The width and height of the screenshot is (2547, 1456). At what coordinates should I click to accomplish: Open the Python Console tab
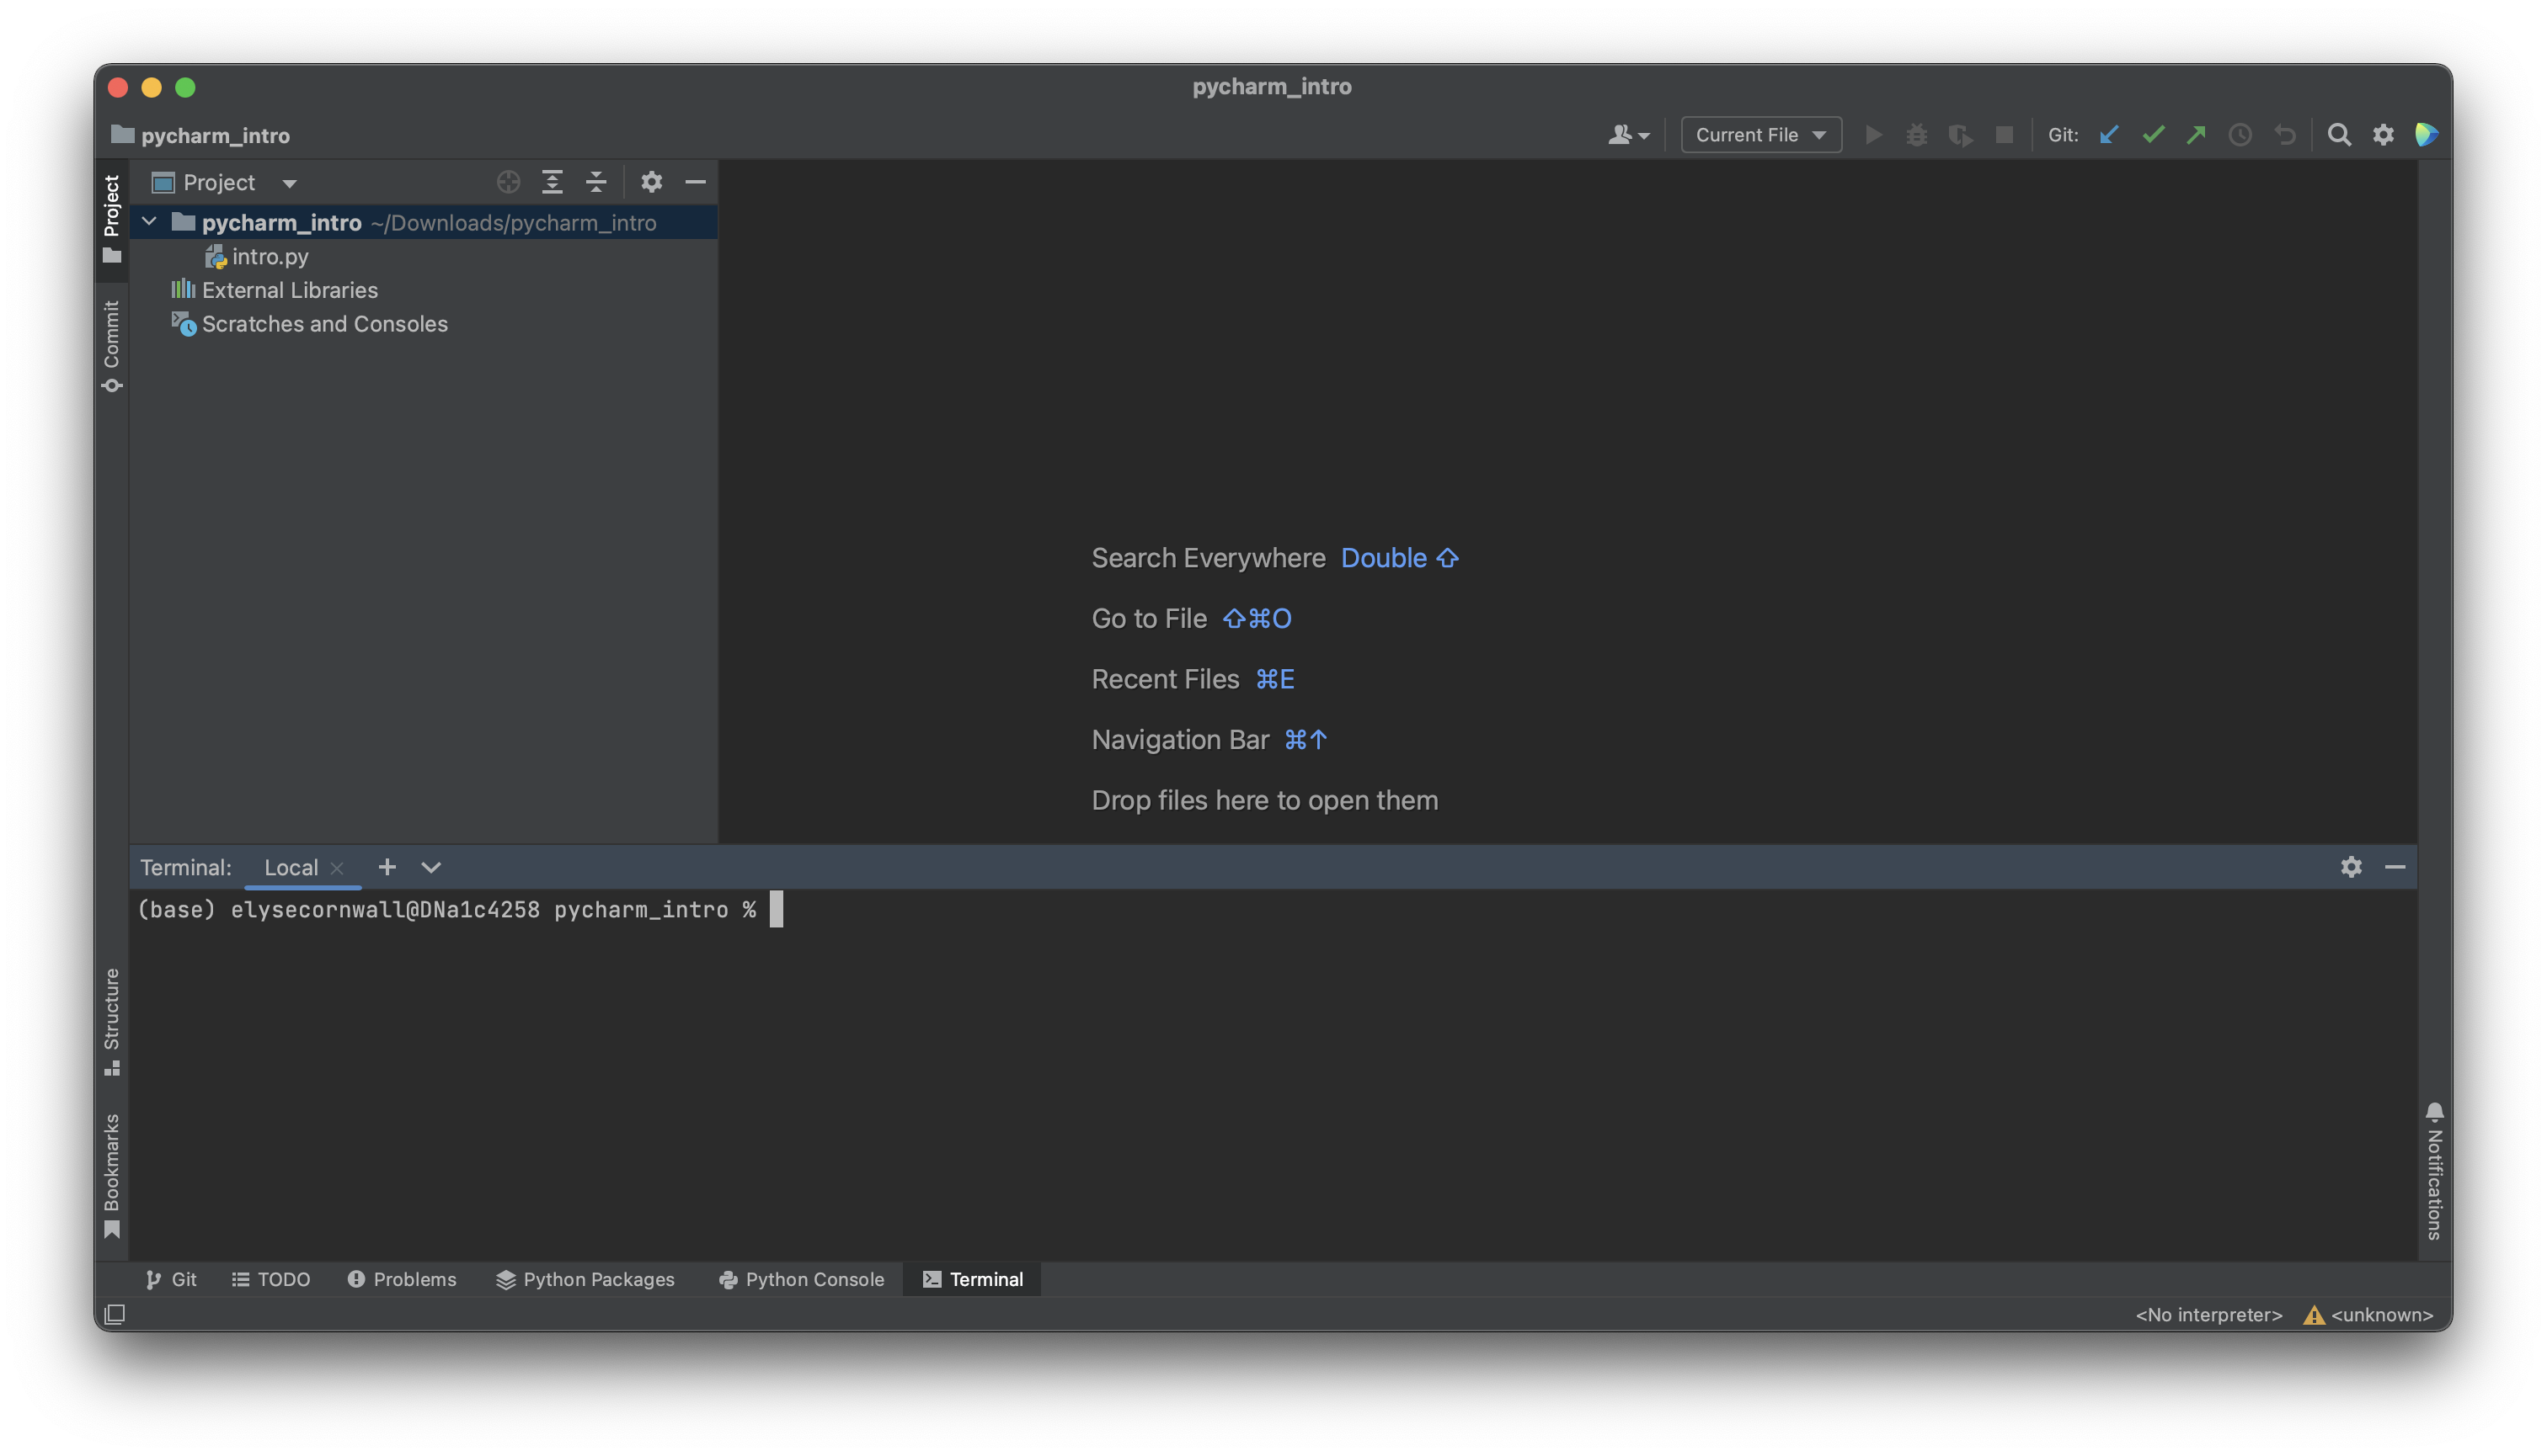[802, 1279]
